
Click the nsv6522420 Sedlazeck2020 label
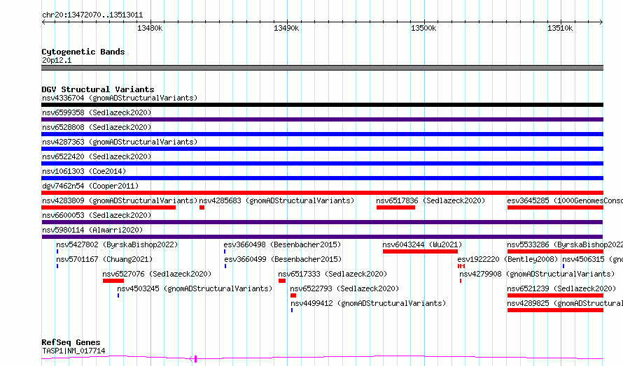pyautogui.click(x=97, y=156)
